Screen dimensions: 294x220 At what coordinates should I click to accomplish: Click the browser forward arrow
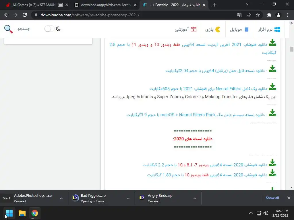[16, 15]
